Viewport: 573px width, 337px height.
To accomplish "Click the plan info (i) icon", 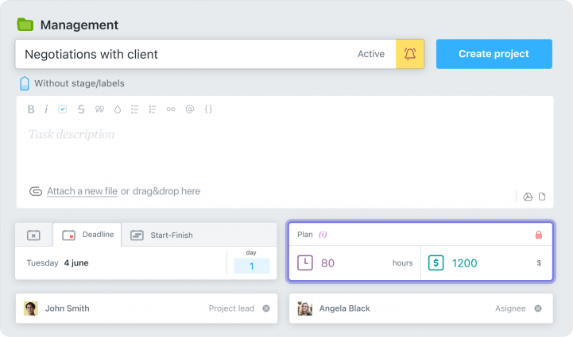I will pos(323,235).
